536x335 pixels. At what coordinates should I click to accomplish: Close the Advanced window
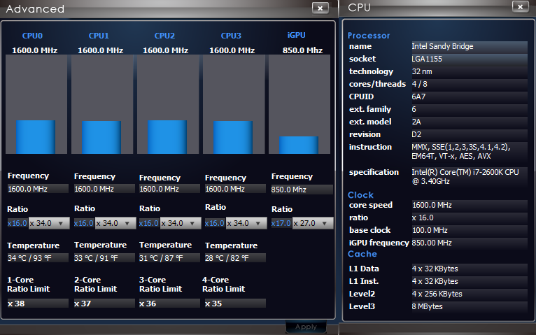(x=319, y=8)
